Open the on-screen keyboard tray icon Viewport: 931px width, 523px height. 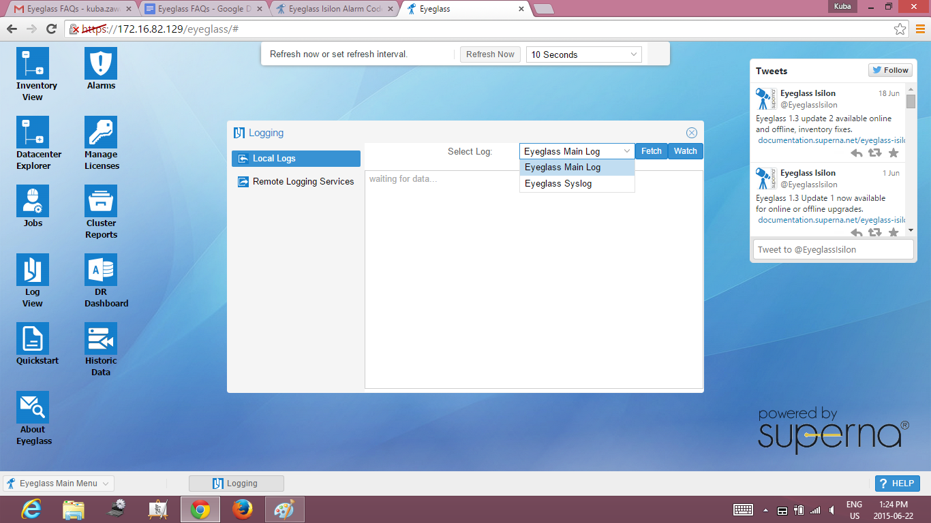pyautogui.click(x=743, y=510)
